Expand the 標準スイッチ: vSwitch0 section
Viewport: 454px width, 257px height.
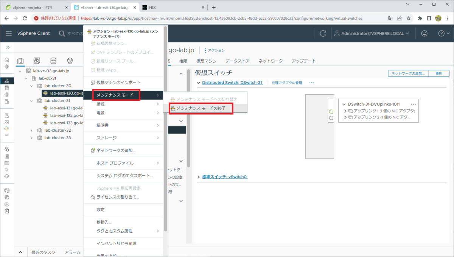[x=199, y=177]
